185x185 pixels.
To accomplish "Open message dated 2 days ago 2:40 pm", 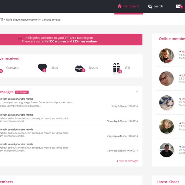I will (x=69, y=133).
